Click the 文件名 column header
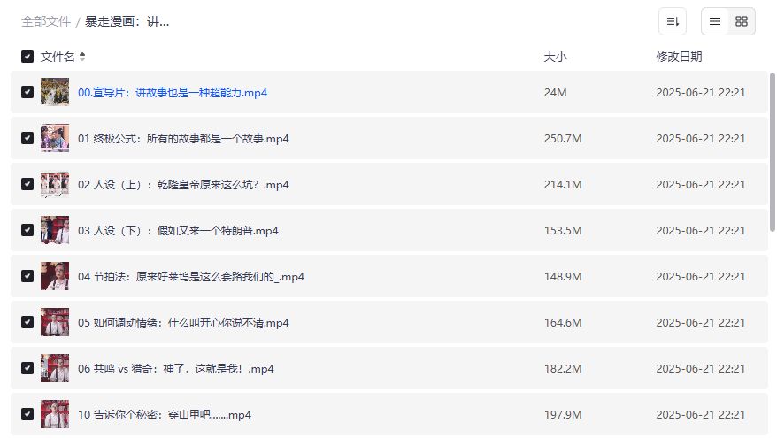 pos(58,57)
